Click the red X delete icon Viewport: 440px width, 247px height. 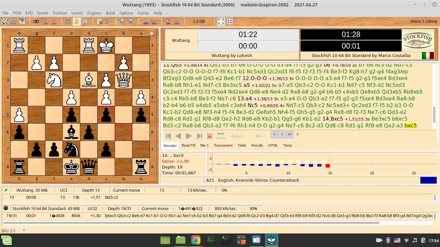209,136
